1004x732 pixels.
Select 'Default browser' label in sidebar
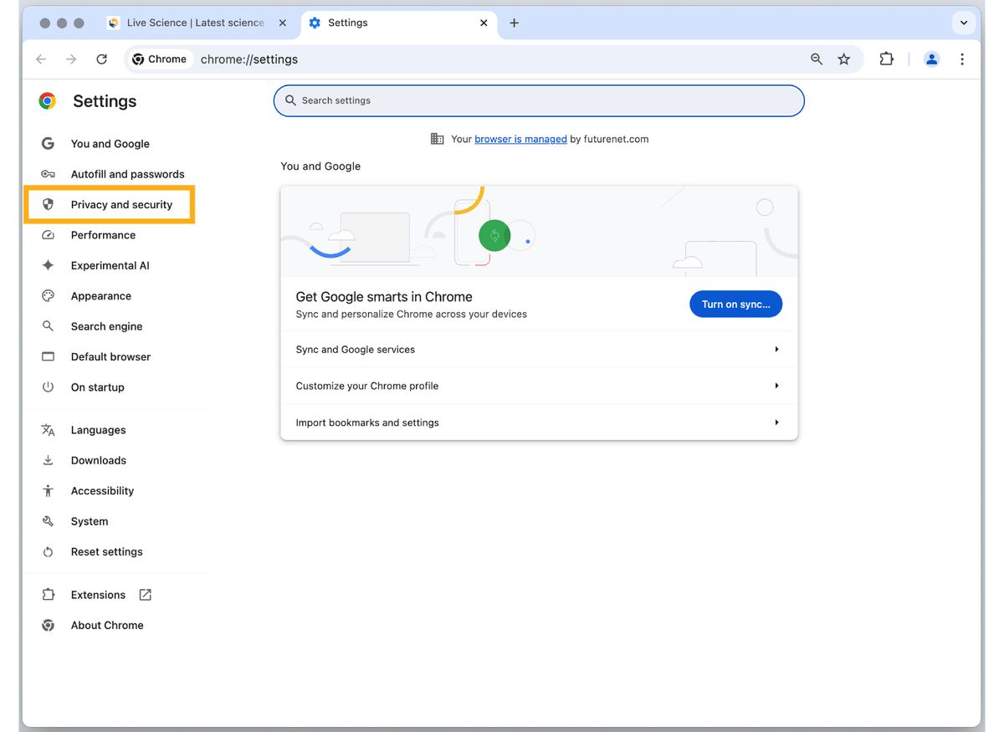click(x=110, y=356)
